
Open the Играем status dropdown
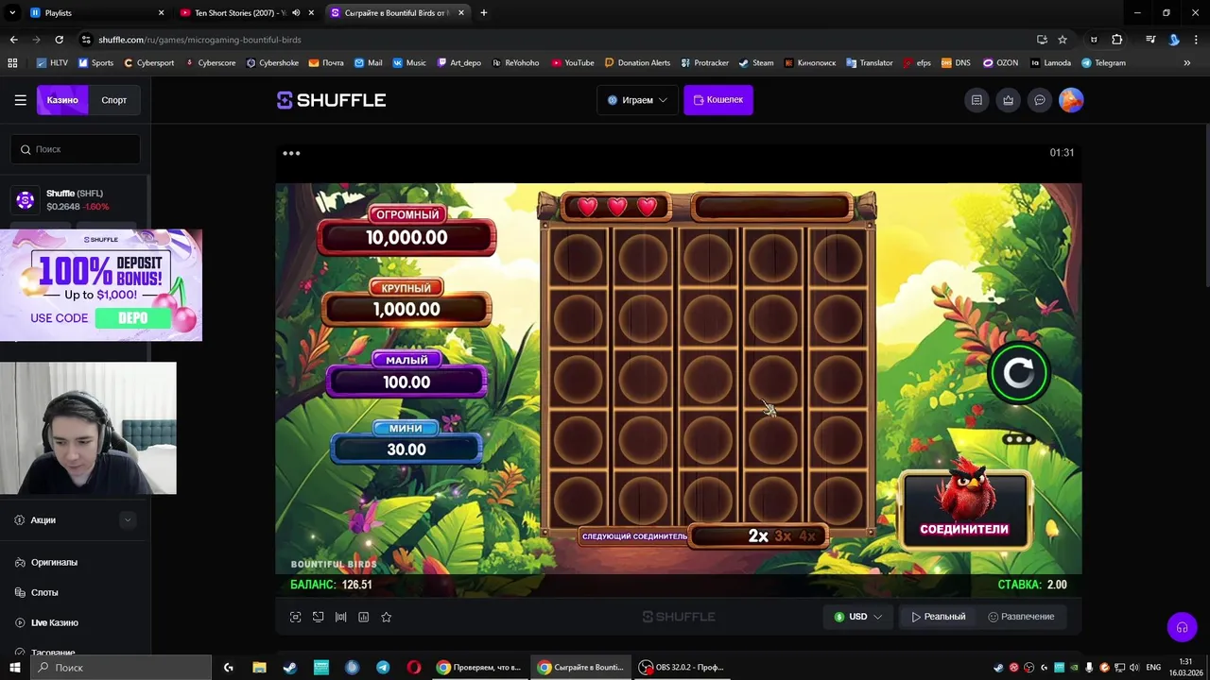tap(637, 100)
